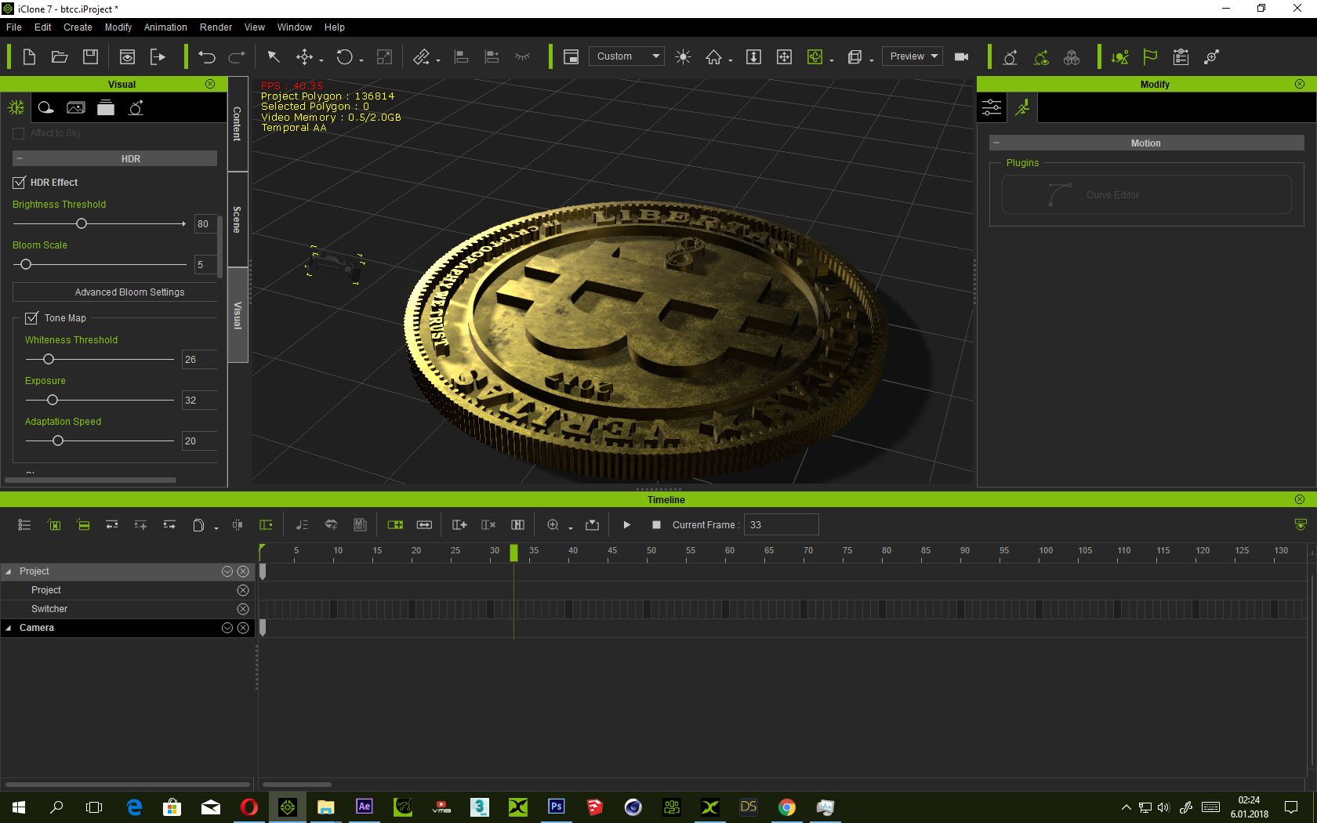Stop the timeline playback
Viewport: 1317px width, 823px height.
pyautogui.click(x=656, y=524)
